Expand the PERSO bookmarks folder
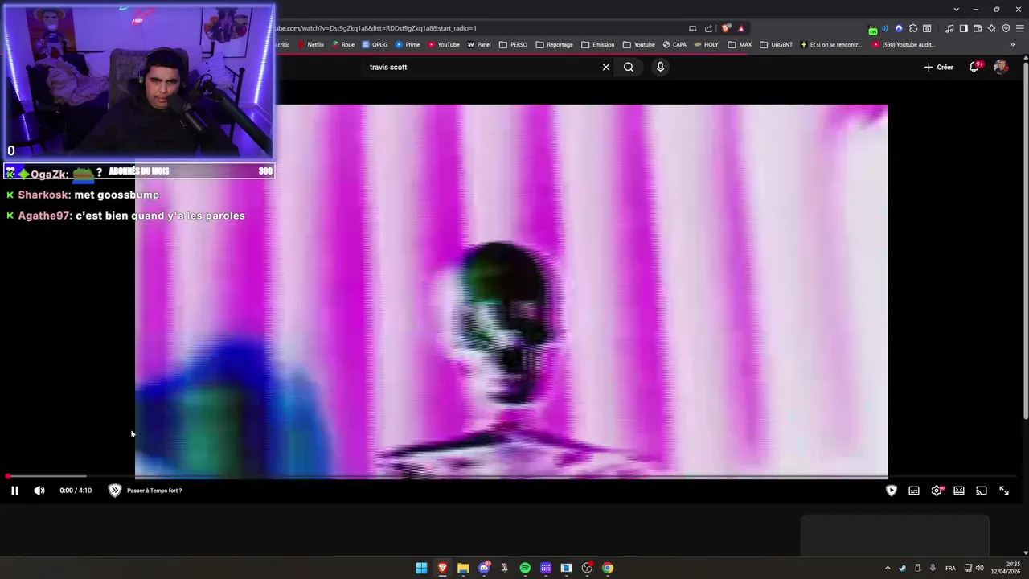 coord(514,45)
